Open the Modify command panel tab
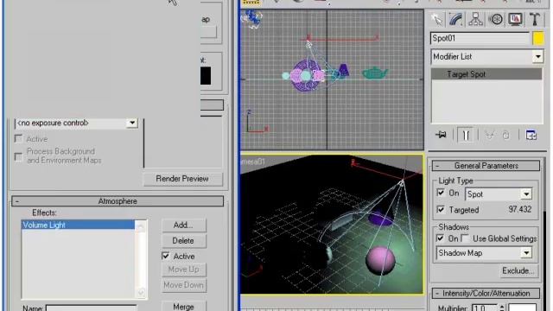The height and width of the screenshot is (311, 553). 455,19
